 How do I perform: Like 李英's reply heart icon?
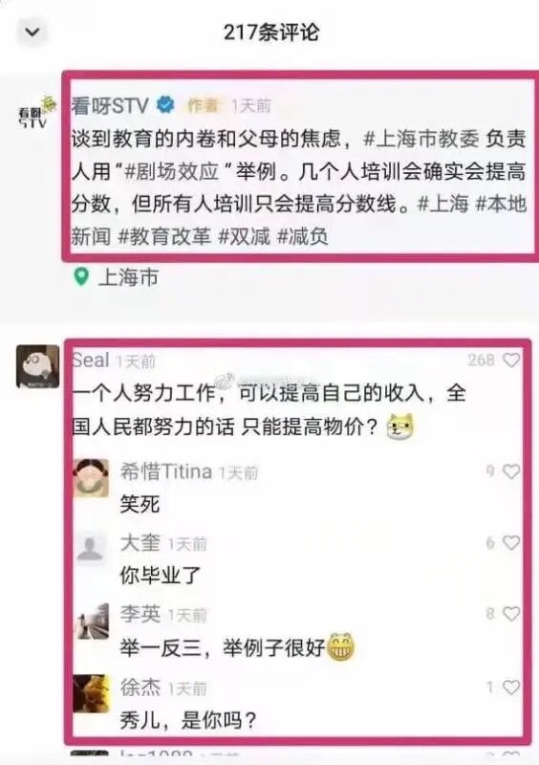coord(511,614)
